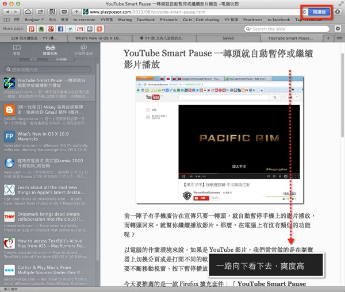Open 'Facebook' bookmark in bookmarks bar
The width and height of the screenshot is (345, 292).
(x=146, y=20)
